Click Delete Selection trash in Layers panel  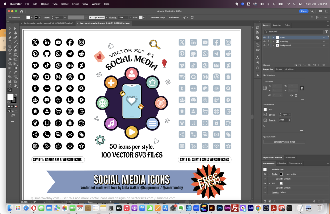coord(324,65)
